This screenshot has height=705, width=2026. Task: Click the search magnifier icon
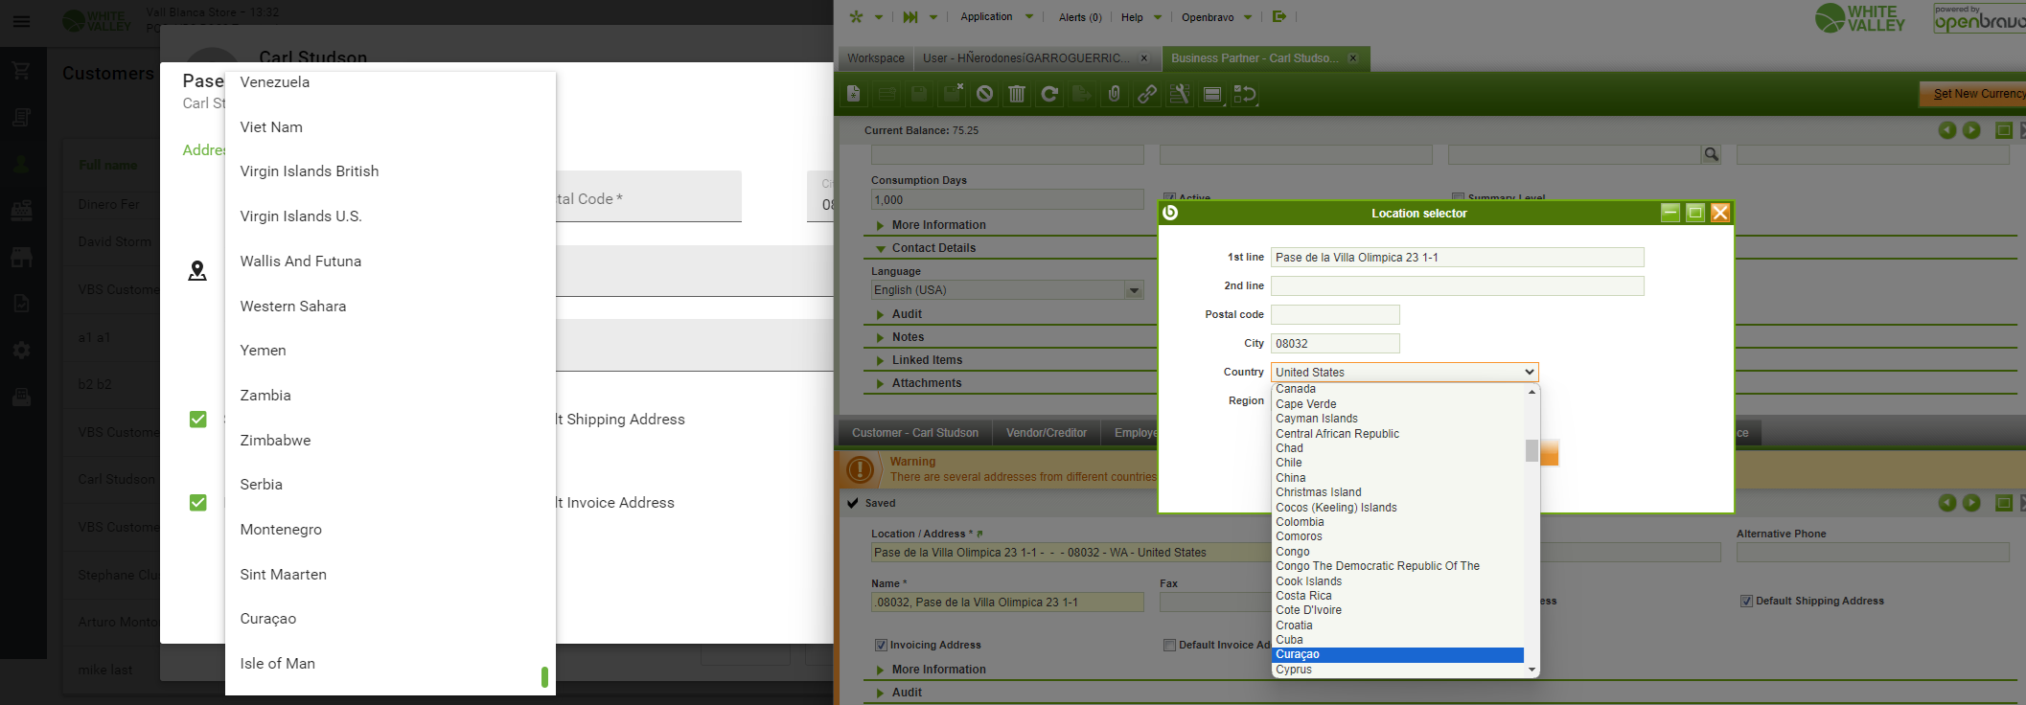point(1711,154)
